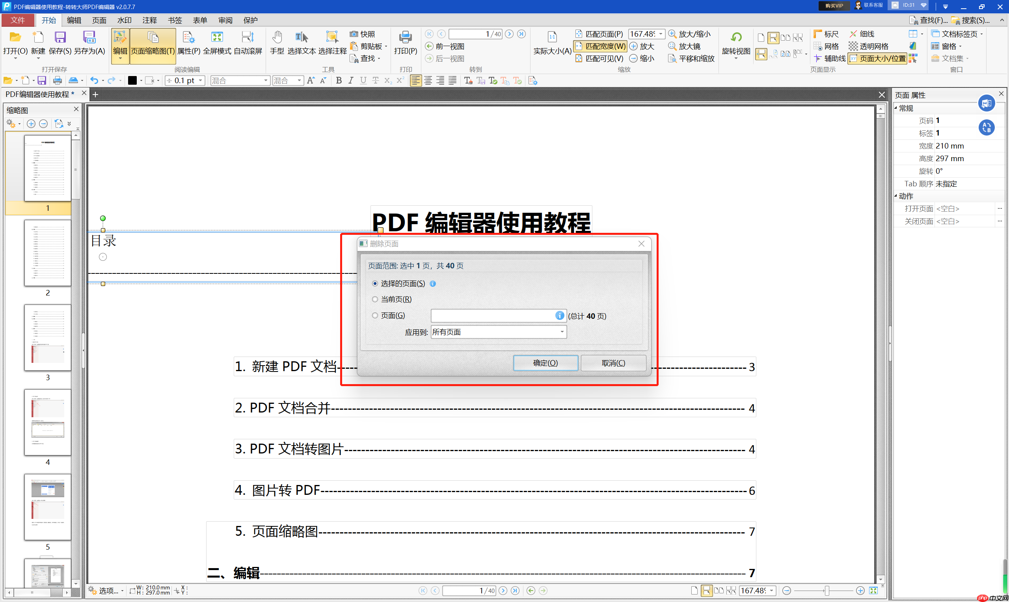Open the 水印 menu tab
This screenshot has height=602, width=1009.
click(124, 20)
